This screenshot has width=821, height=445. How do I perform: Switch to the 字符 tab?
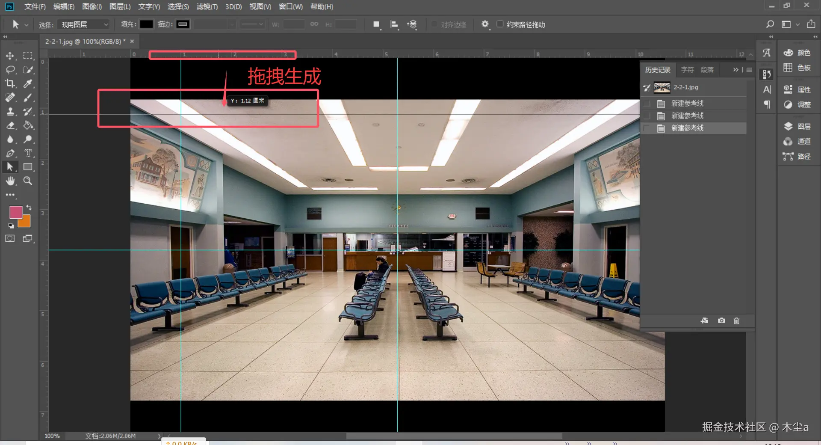(x=688, y=70)
